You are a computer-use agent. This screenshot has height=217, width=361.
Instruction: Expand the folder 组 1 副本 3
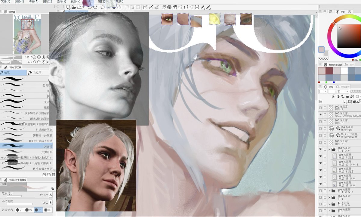pos(329,191)
